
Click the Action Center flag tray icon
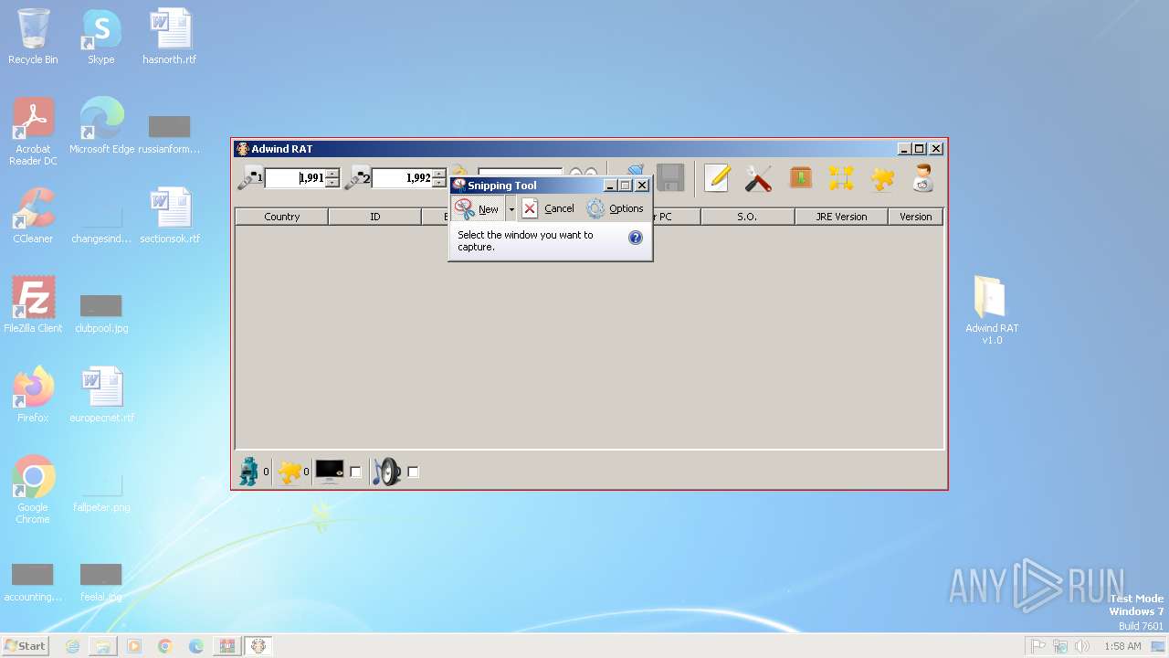coord(1038,646)
